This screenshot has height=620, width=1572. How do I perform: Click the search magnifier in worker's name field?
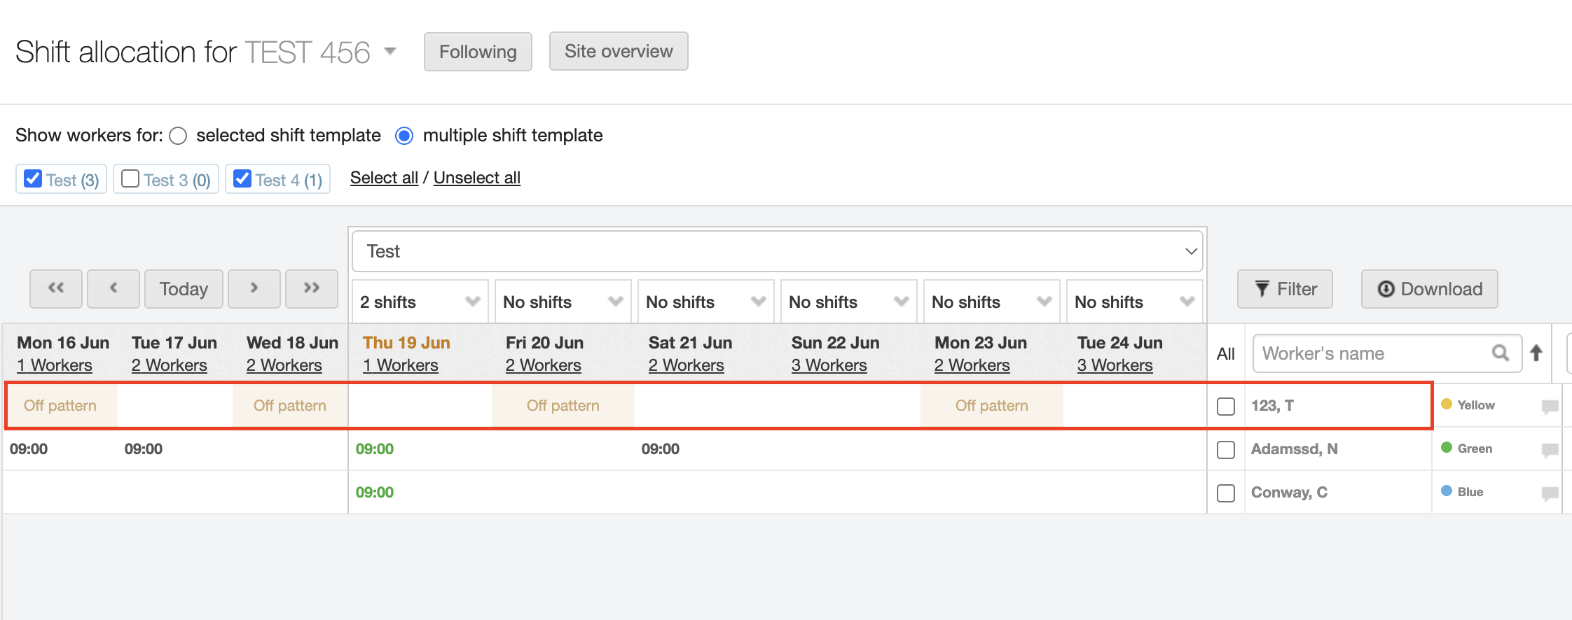pyautogui.click(x=1500, y=353)
